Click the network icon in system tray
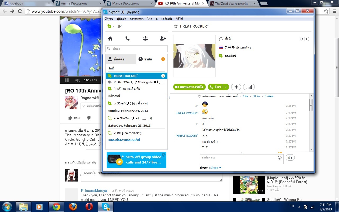The image size is (339, 212). coord(312,207)
